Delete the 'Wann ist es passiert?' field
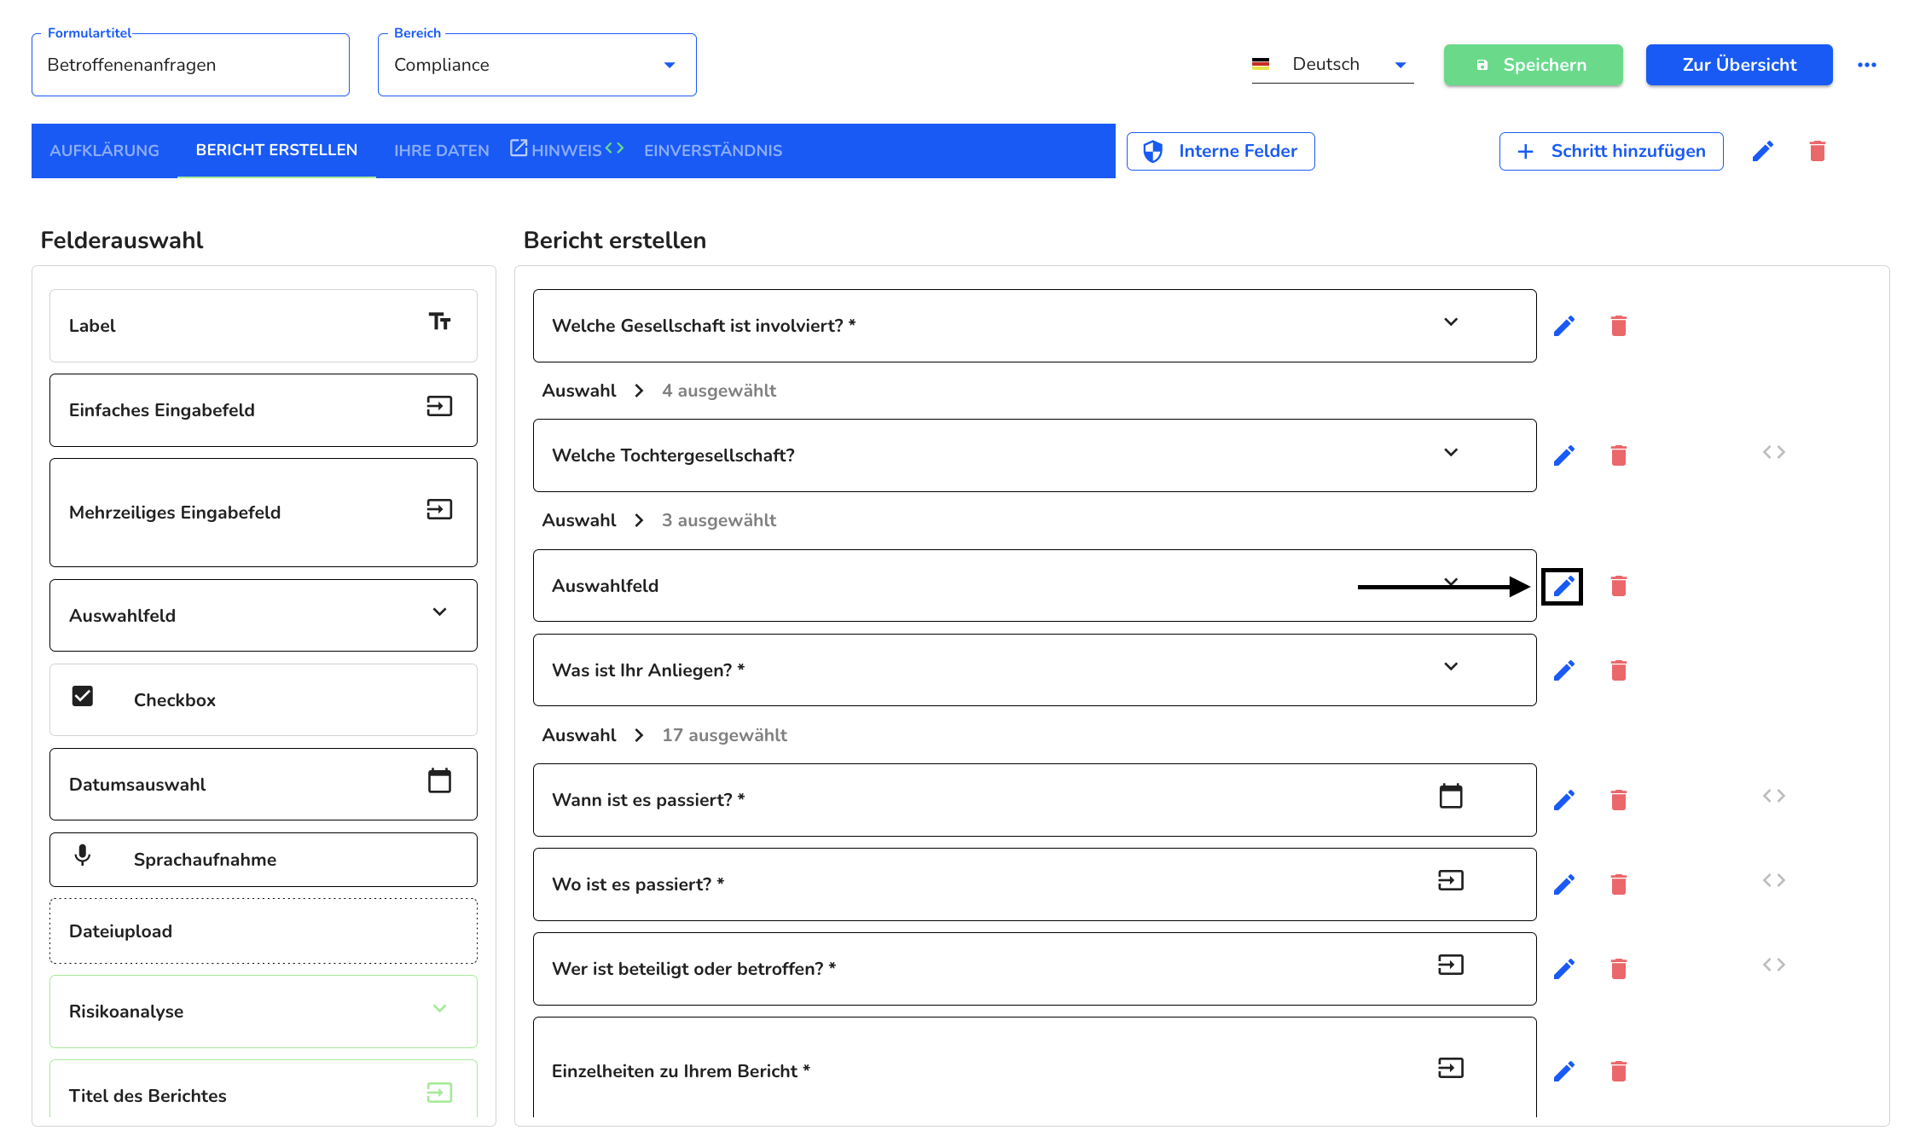This screenshot has width=1914, height=1148. (1618, 800)
